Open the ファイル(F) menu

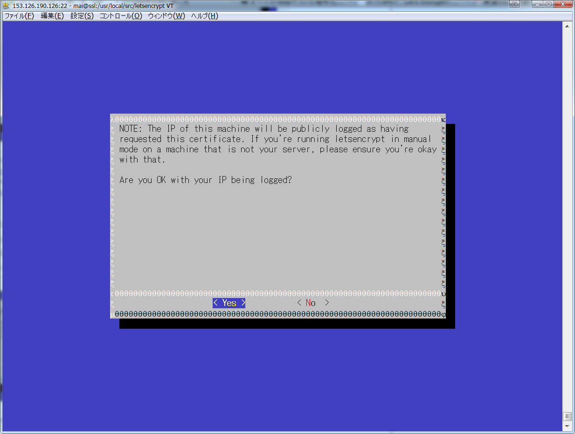coord(19,16)
